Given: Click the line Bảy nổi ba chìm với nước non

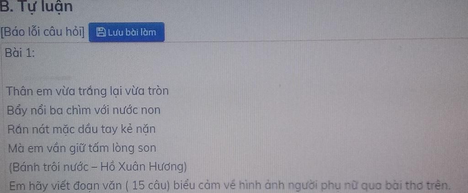Looking at the screenshot, I should [84, 110].
